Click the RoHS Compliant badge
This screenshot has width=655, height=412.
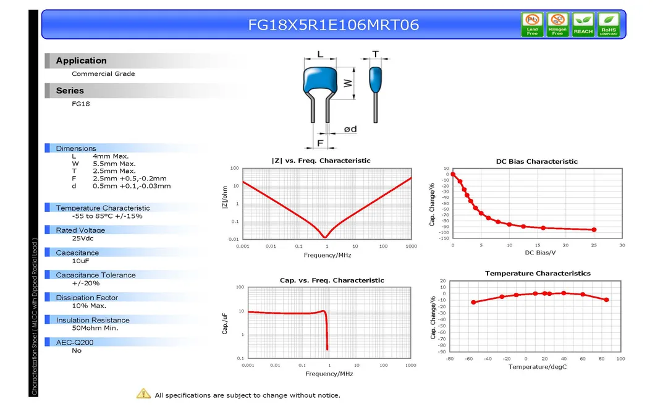(x=609, y=24)
